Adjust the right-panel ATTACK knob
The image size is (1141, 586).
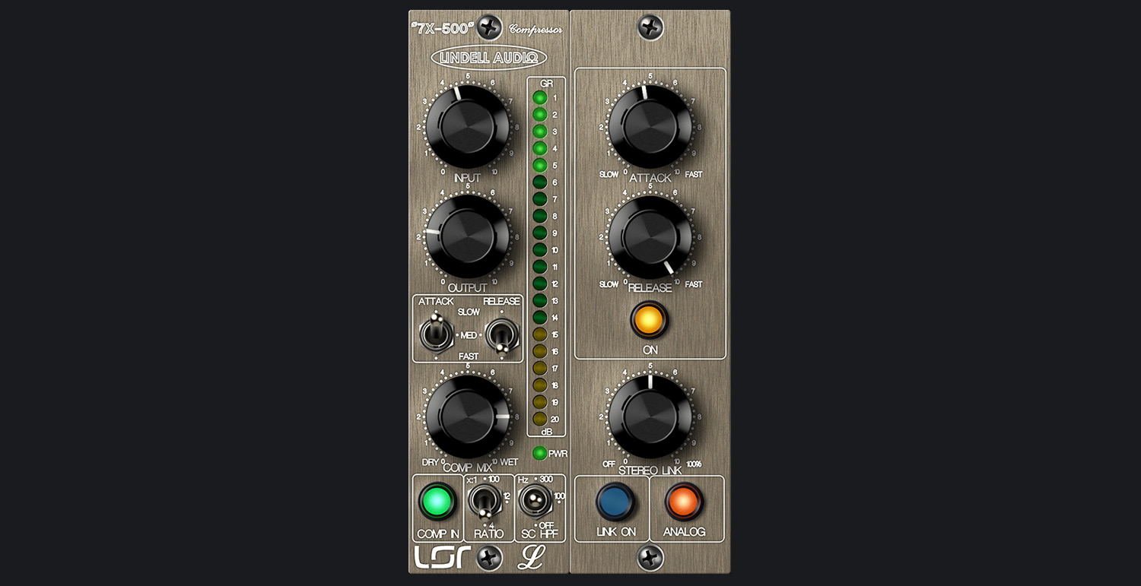(x=650, y=126)
